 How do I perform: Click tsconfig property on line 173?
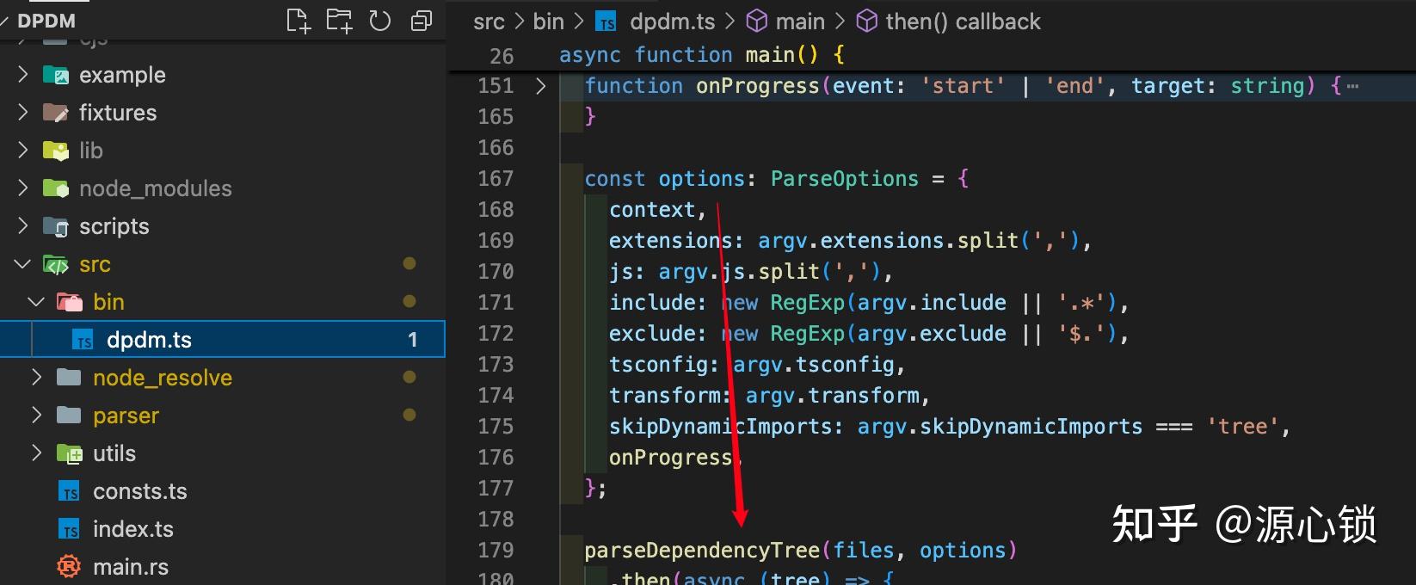coord(658,365)
